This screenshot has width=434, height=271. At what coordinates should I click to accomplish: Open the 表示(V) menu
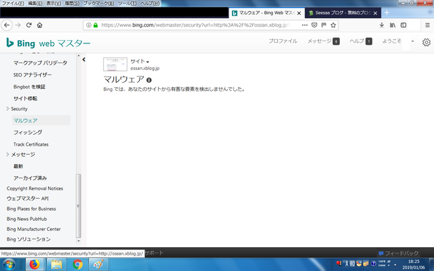coord(54,3)
